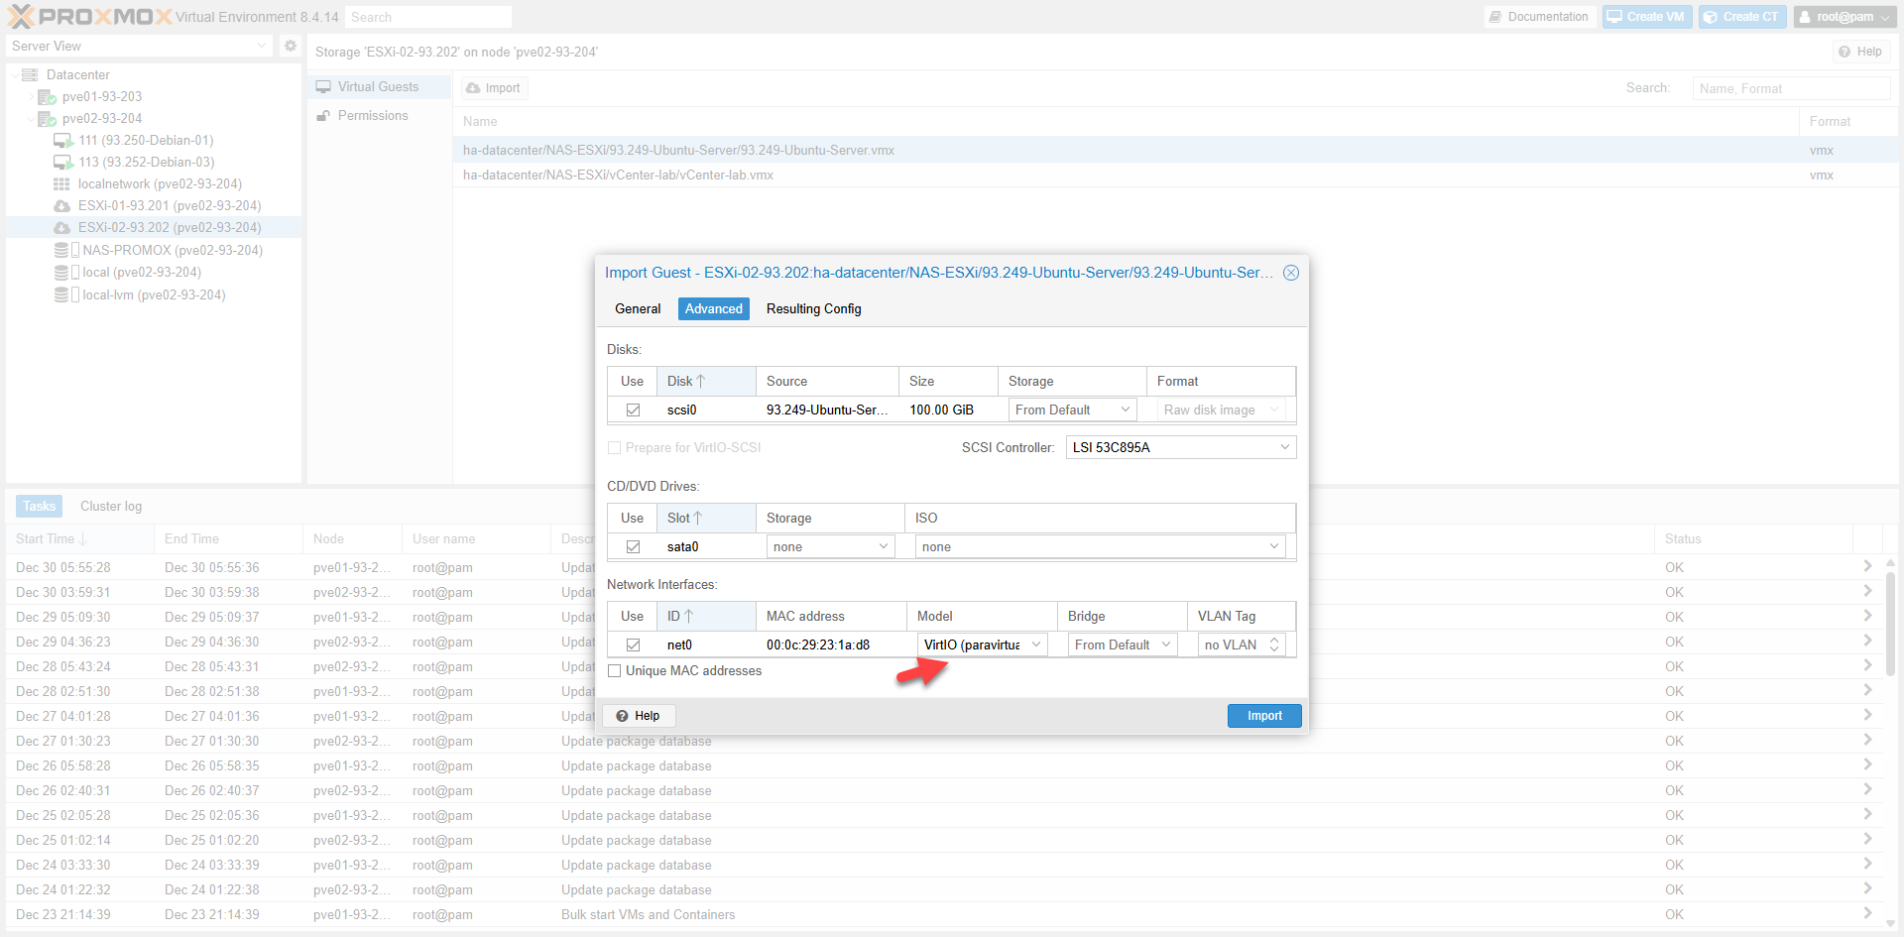This screenshot has width=1904, height=937.
Task: Click the pve01-93-203 node icon
Action: click(47, 97)
